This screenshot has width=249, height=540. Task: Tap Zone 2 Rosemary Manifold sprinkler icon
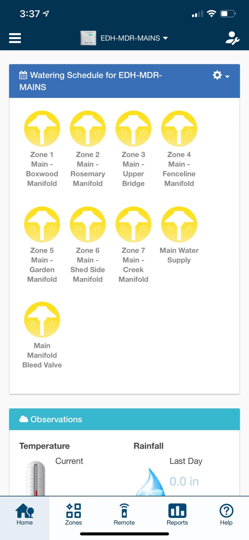(88, 129)
